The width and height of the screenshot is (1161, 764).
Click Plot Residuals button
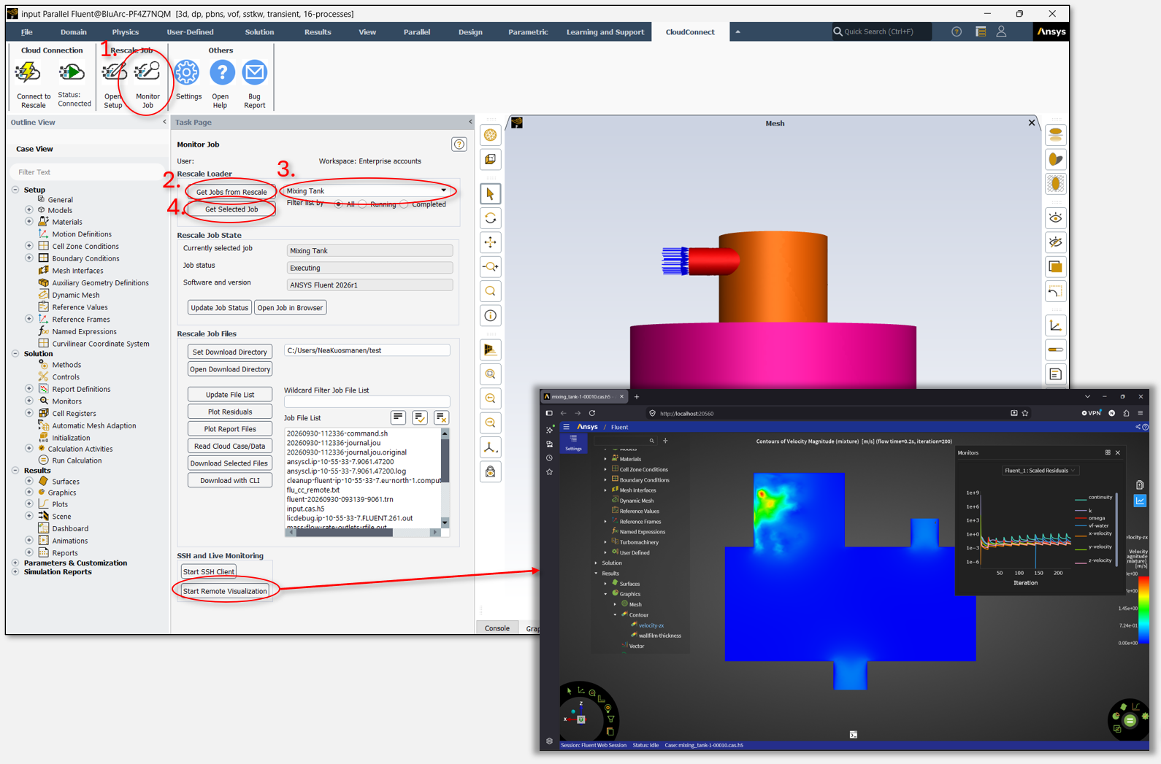230,412
